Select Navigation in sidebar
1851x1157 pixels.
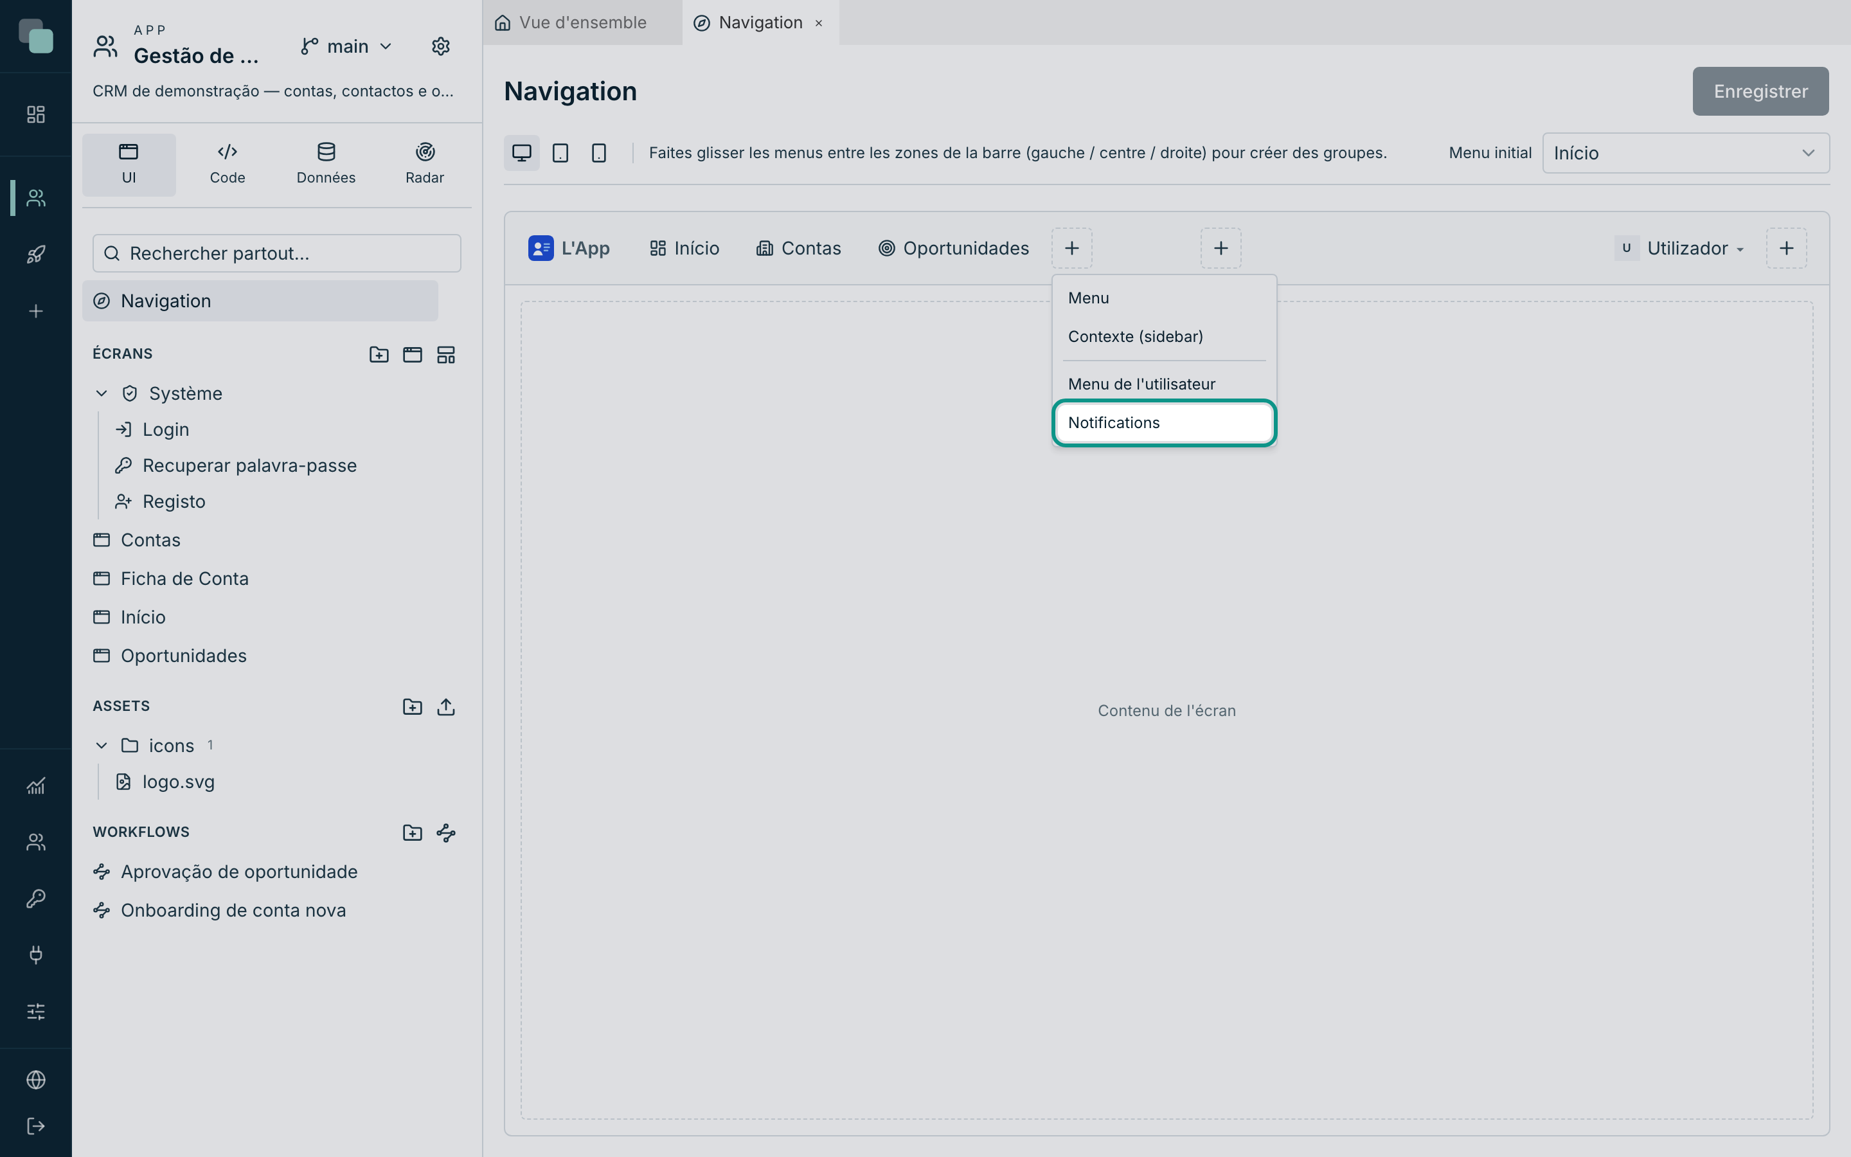click(260, 301)
